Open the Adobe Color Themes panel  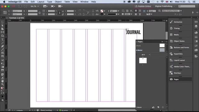coord(180,67)
